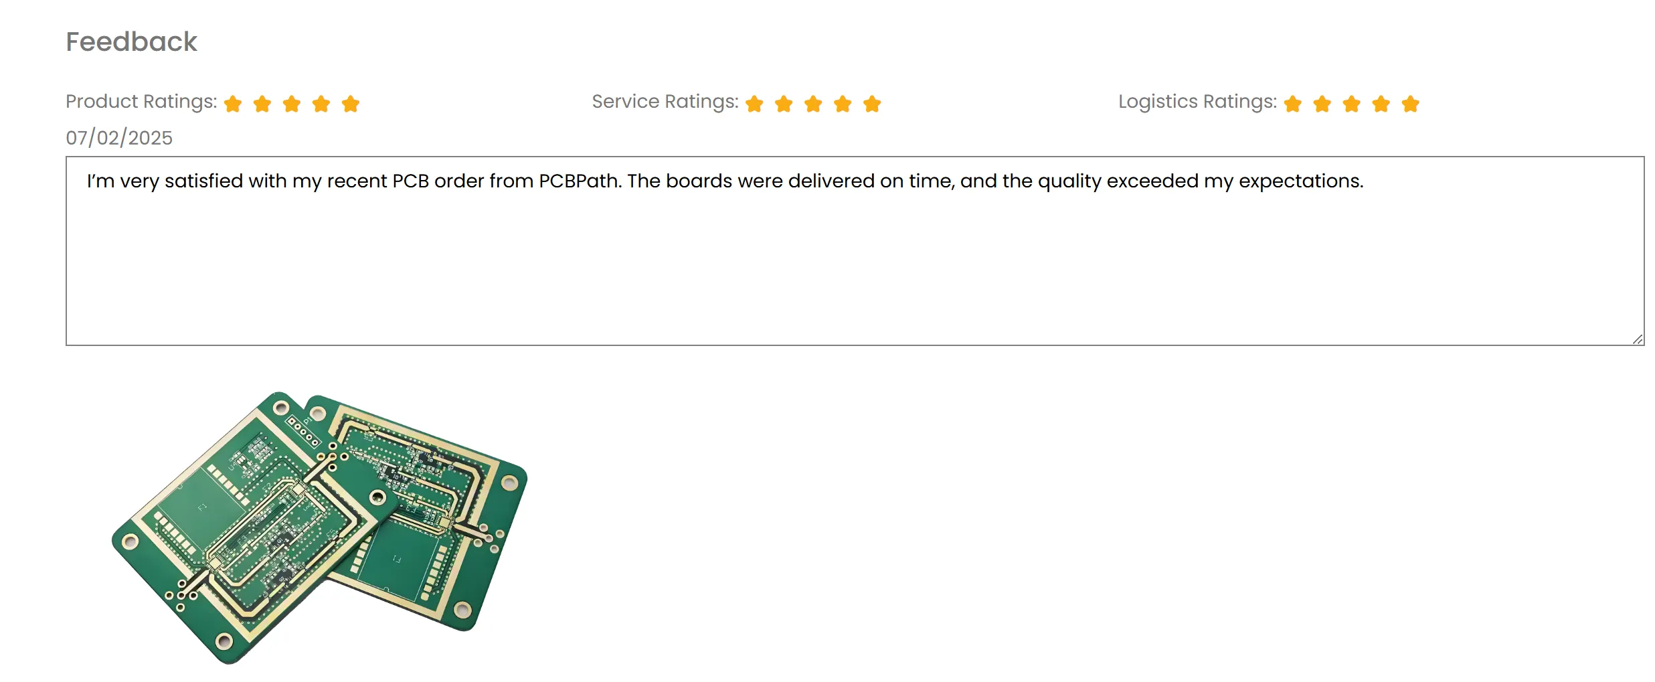Choose the third Service Ratings star
This screenshot has height=682, width=1655.
tap(813, 104)
